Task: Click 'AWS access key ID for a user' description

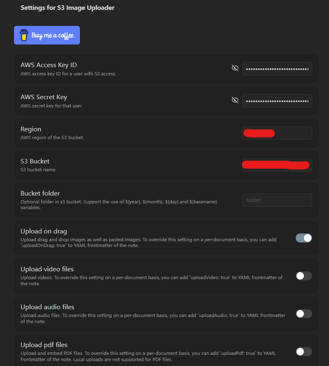Action: [68, 74]
